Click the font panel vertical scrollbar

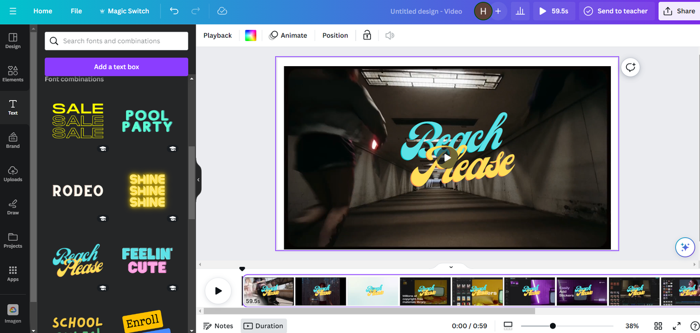point(191,183)
